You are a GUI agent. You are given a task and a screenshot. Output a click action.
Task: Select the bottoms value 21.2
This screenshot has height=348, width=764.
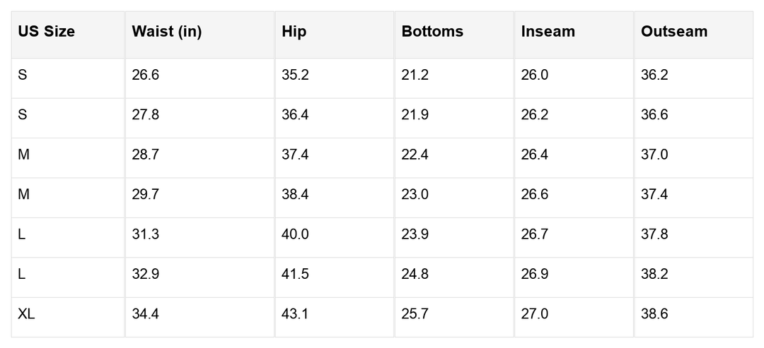[415, 75]
